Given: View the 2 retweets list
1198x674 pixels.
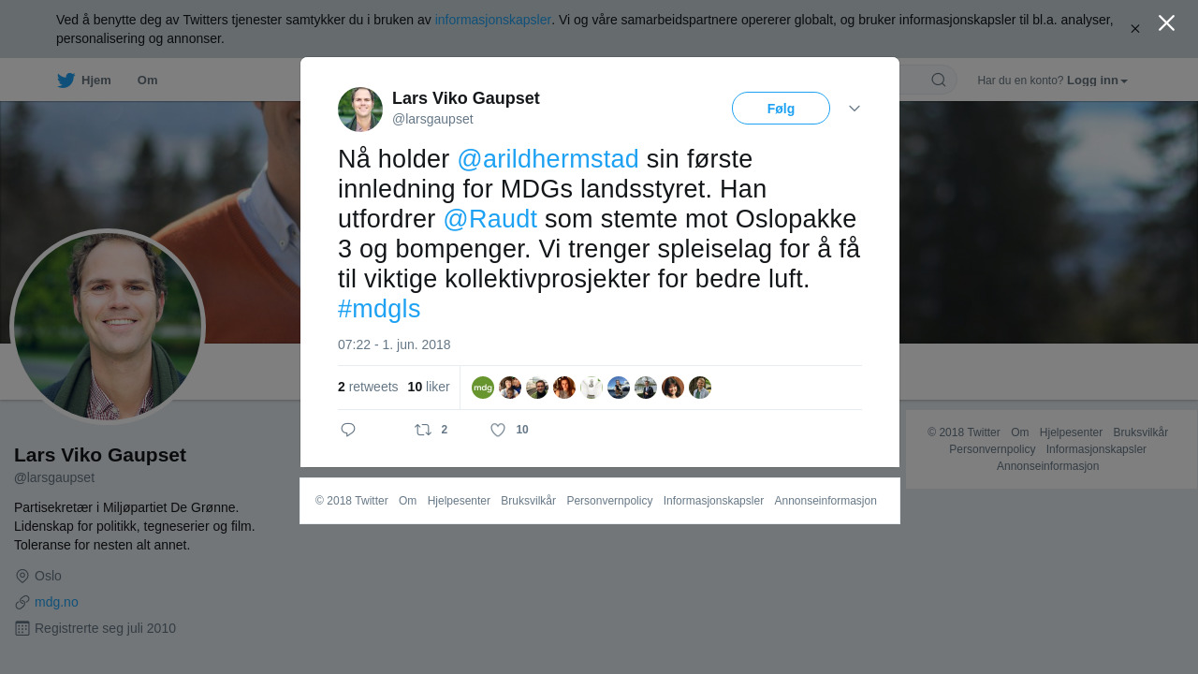Looking at the screenshot, I should point(368,387).
